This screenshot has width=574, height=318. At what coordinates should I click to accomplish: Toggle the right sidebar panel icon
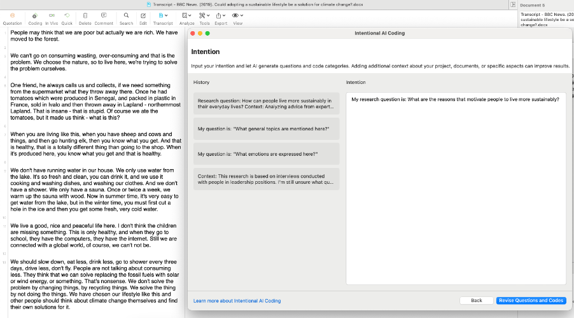(512, 4)
